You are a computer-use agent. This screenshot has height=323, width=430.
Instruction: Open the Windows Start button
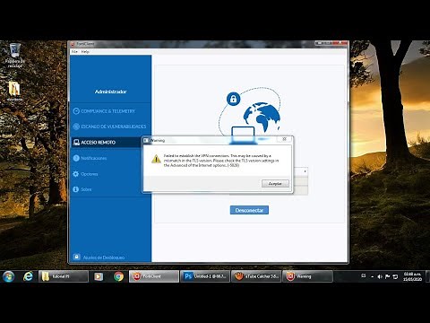pos(8,276)
